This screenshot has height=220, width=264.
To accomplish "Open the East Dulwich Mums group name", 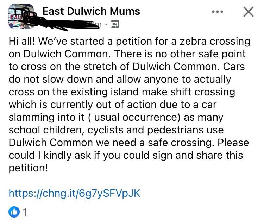I will (91, 11).
